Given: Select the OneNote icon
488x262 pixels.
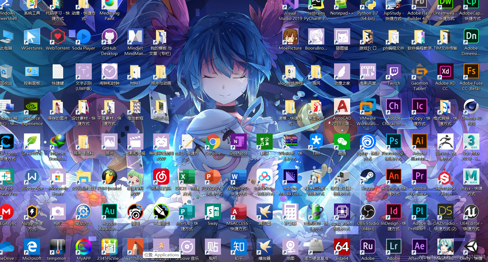Looking at the screenshot, I should tap(238, 142).
